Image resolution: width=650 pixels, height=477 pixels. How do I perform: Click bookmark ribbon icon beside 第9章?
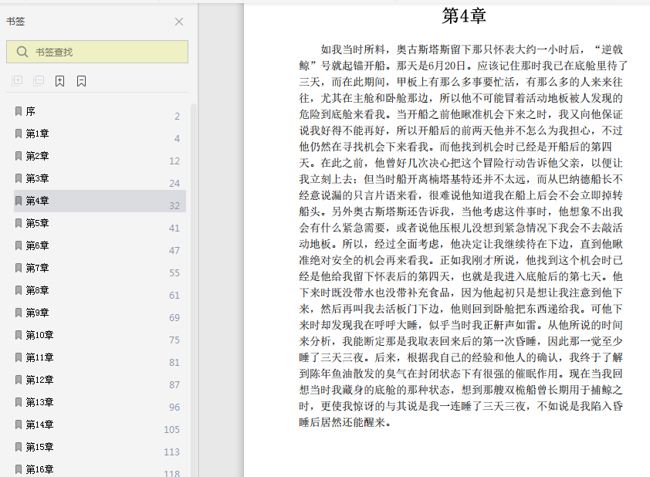pyautogui.click(x=19, y=313)
